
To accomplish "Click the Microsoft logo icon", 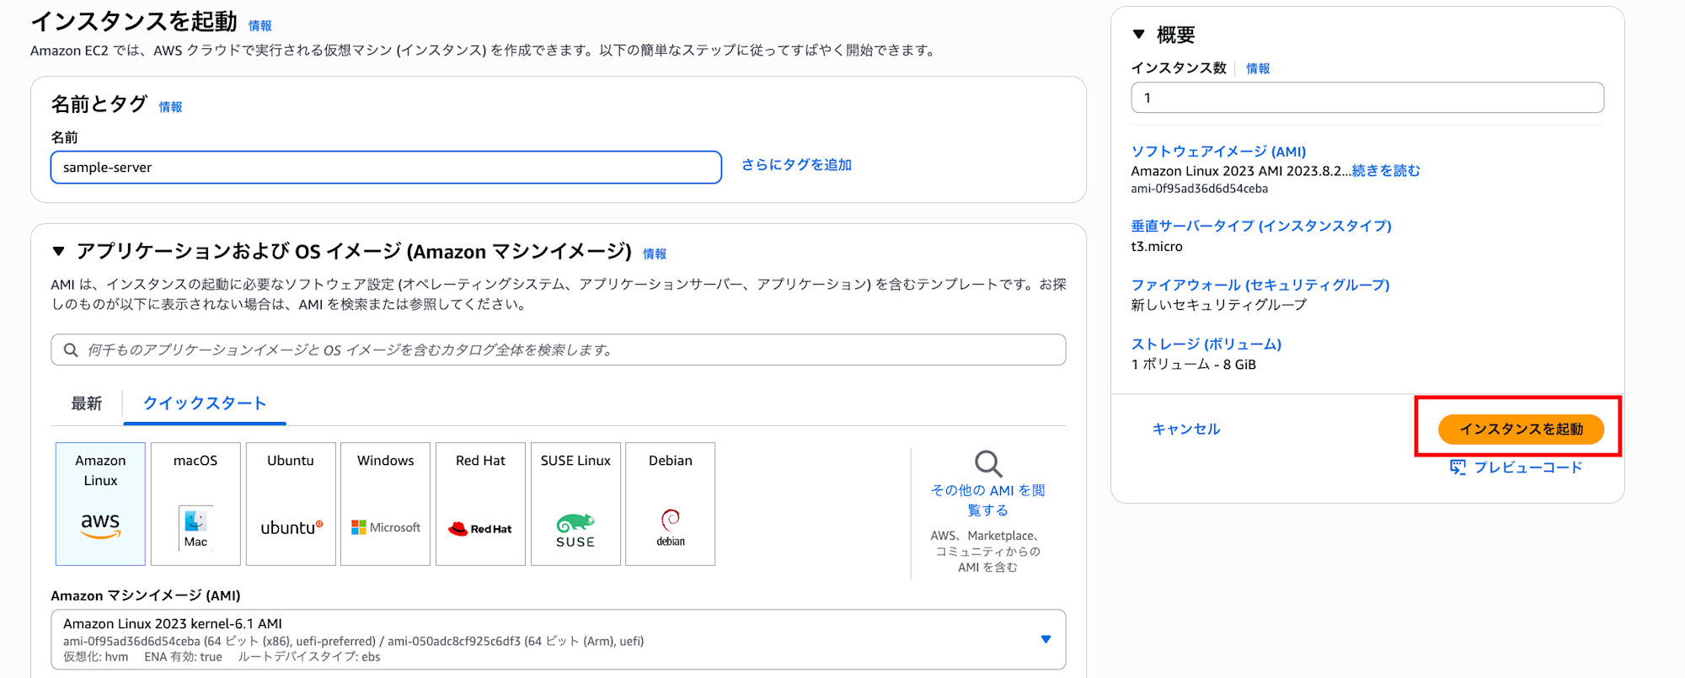I will pyautogui.click(x=386, y=527).
